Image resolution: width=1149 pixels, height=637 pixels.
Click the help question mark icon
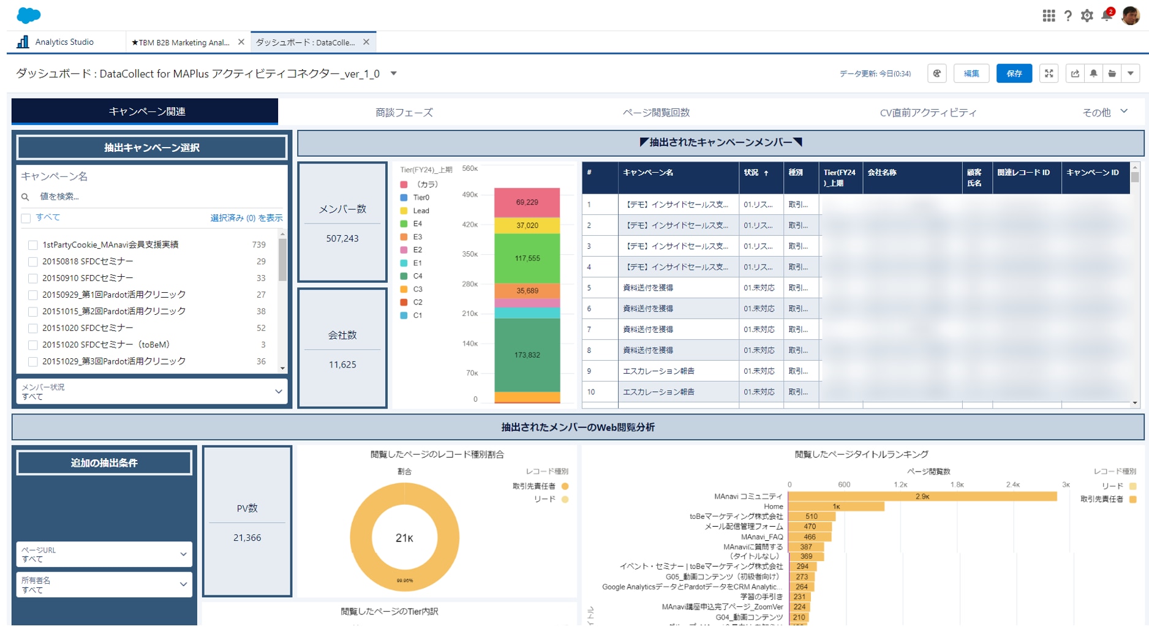1068,16
